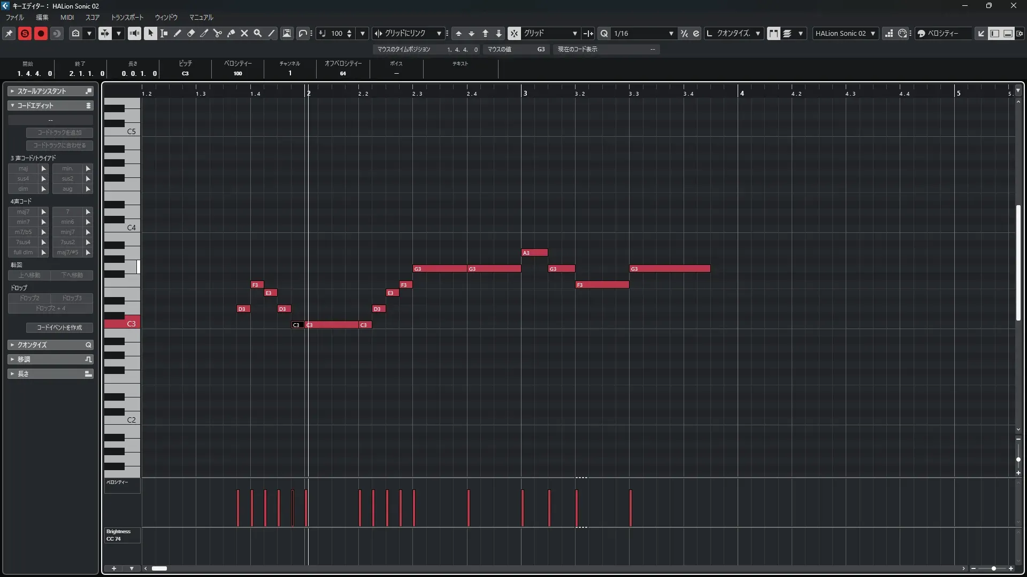Select the Glue tool
The height and width of the screenshot is (577, 1027).
[x=231, y=33]
